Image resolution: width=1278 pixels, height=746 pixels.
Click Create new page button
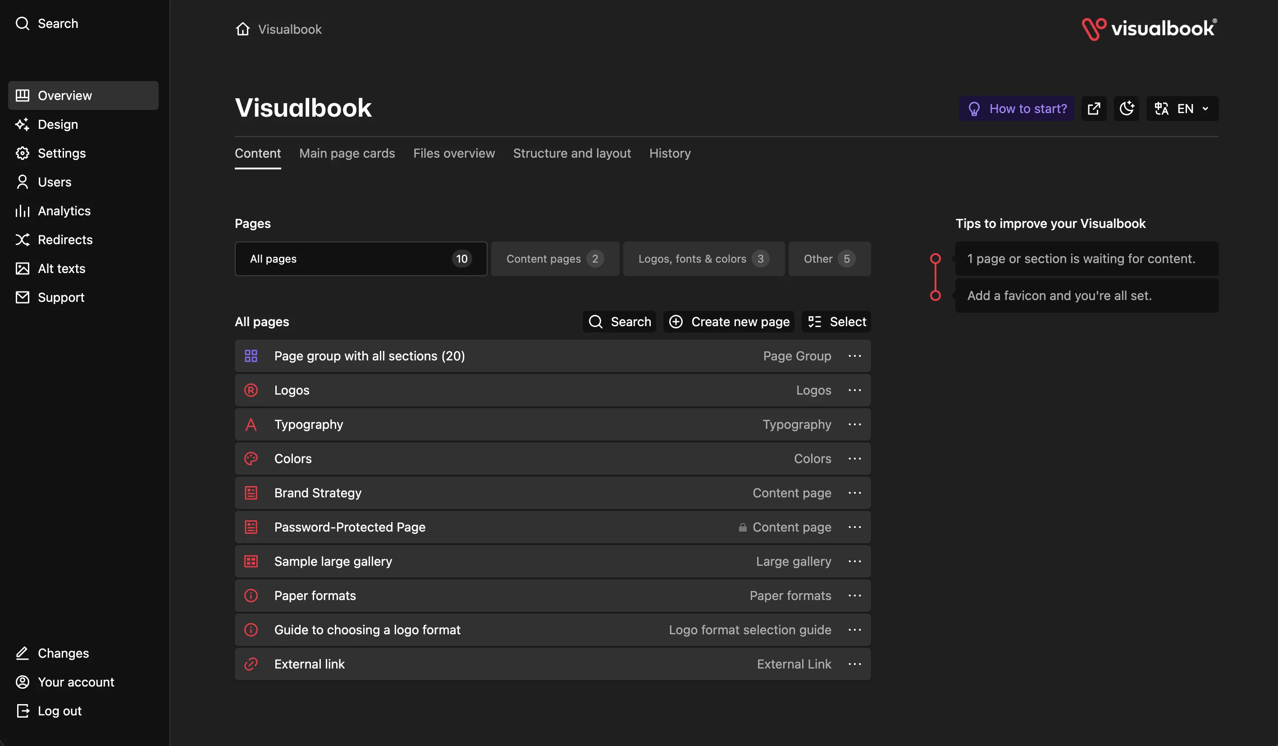[x=729, y=322]
